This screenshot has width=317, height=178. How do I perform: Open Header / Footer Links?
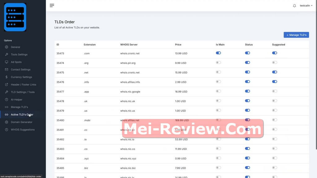pyautogui.click(x=24, y=85)
